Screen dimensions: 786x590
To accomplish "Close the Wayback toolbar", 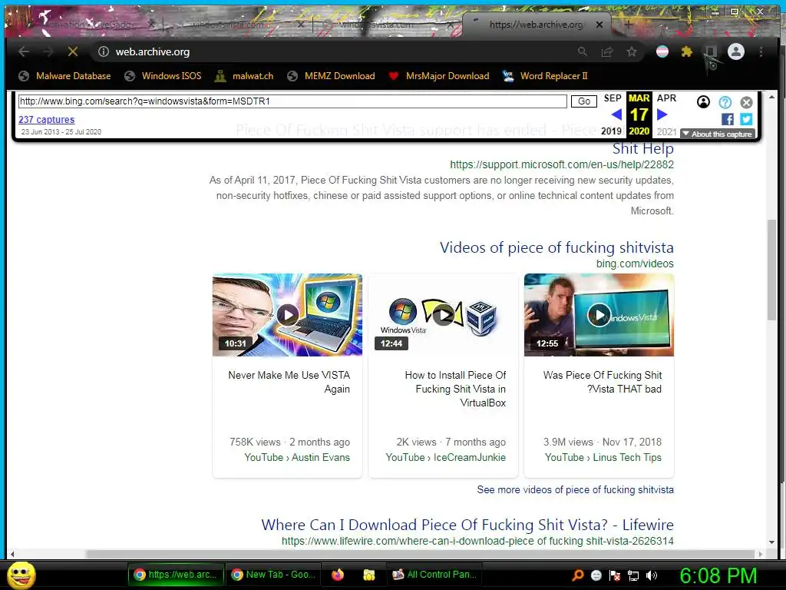I will coord(746,102).
